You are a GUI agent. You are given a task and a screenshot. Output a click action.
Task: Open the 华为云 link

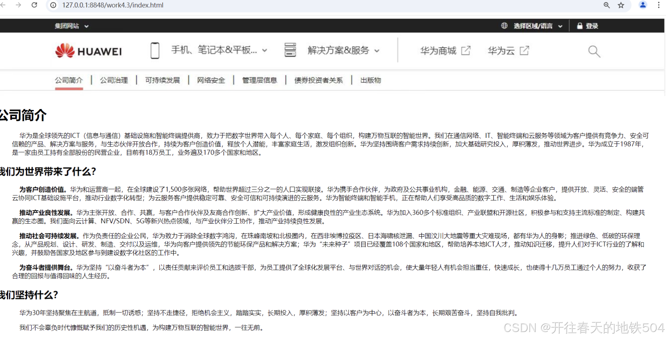click(501, 51)
